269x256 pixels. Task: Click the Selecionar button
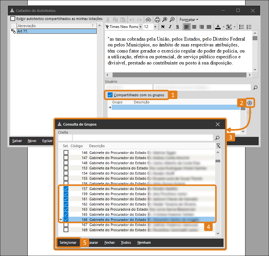tap(68, 242)
